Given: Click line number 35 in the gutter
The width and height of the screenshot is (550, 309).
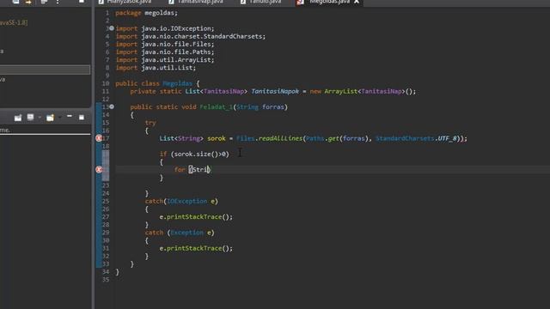Looking at the screenshot, I should [x=106, y=280].
